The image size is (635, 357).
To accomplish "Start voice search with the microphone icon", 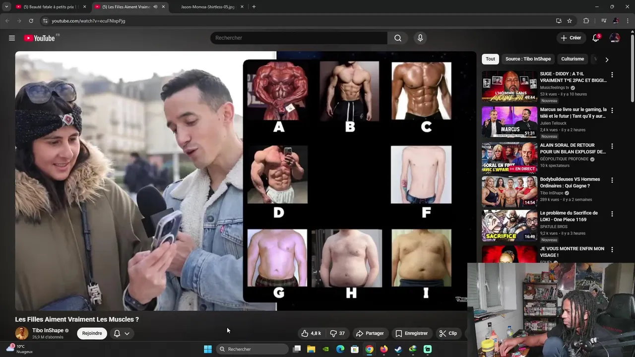I will [x=420, y=38].
